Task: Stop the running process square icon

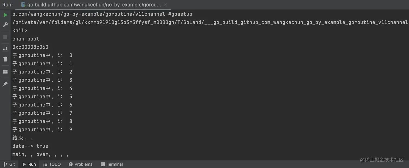Action: (x=5, y=37)
